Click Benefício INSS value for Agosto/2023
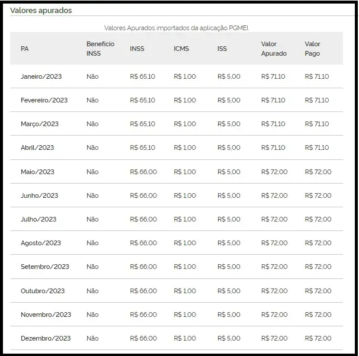Image resolution: width=359 pixels, height=356 pixels. 92,243
